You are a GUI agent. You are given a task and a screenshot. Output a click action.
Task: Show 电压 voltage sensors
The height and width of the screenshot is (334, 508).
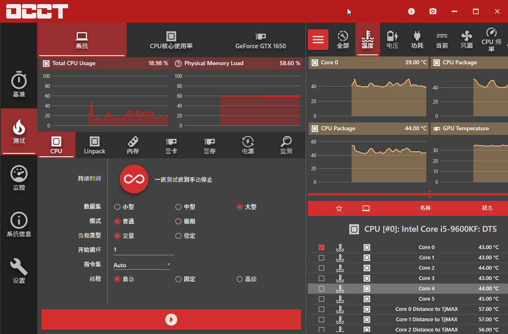[x=392, y=40]
